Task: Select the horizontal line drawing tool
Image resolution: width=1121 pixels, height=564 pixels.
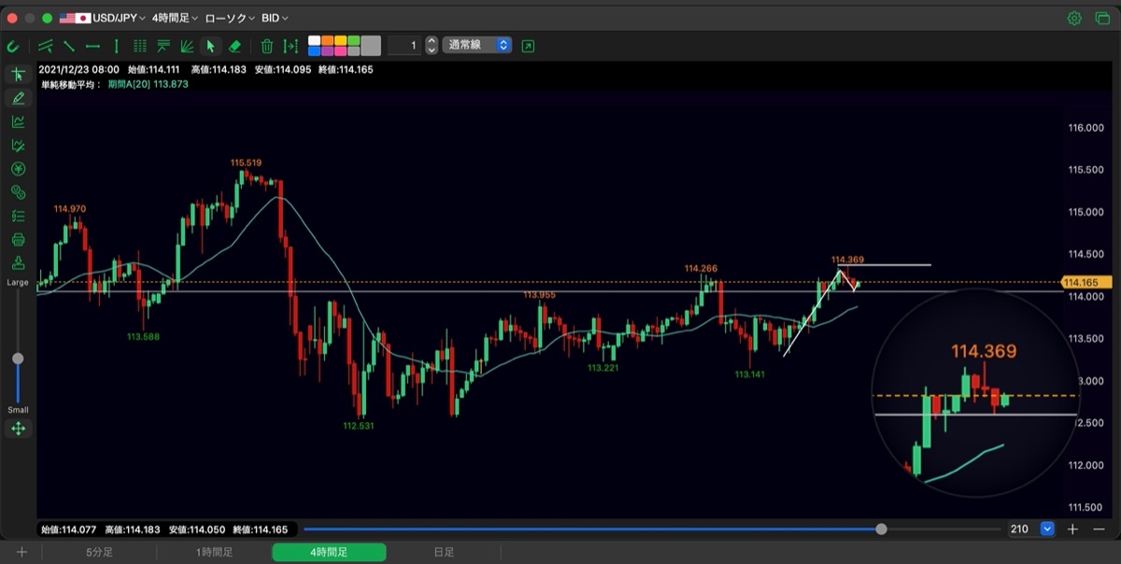Action: coord(92,46)
